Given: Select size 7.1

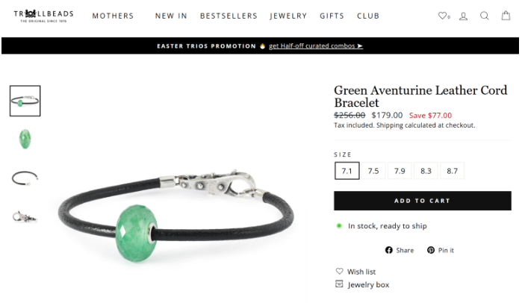Looking at the screenshot, I should 347,171.
